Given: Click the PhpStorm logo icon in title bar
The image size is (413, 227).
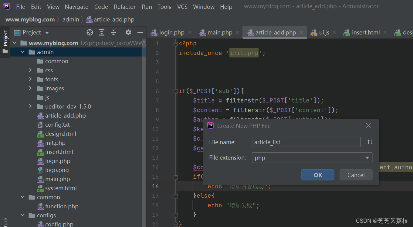Looking at the screenshot, I should tap(7, 6).
